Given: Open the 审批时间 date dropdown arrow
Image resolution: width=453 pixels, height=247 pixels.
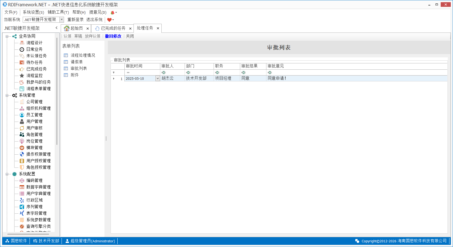Looking at the screenshot, I should (x=158, y=79).
